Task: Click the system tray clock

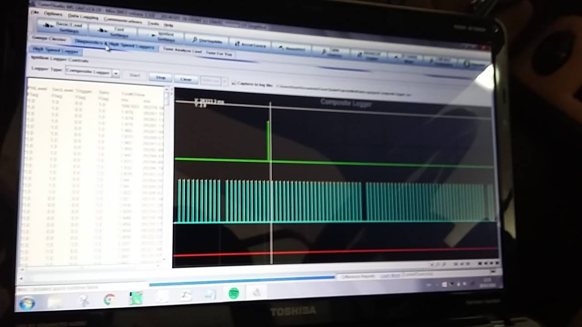Action: click(487, 282)
